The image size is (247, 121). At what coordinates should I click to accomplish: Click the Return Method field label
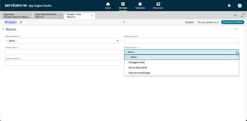tap(11, 36)
